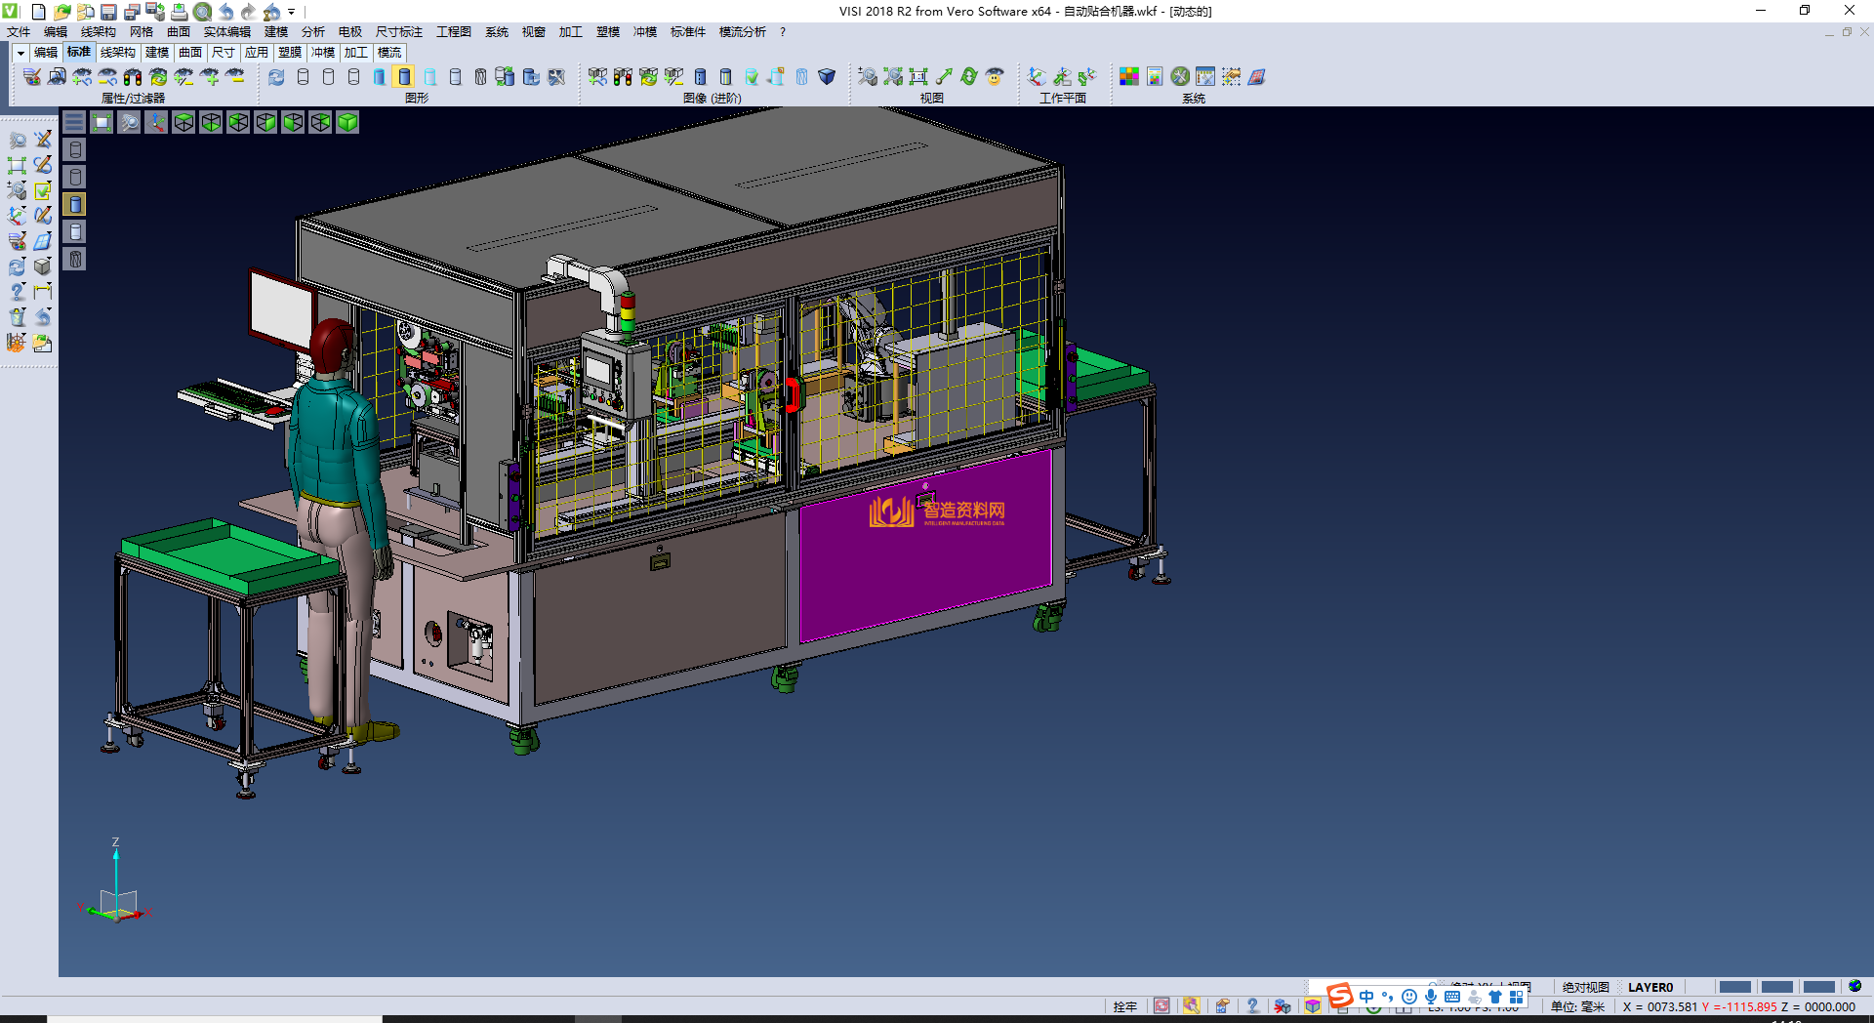Click the 1:1 zoom fit icon
This screenshot has height=1023, width=1874.
point(918,77)
